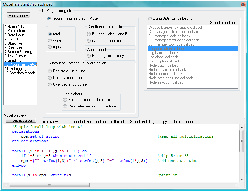
Task: Select if .. then .. else statement option
Action: (x=89, y=34)
